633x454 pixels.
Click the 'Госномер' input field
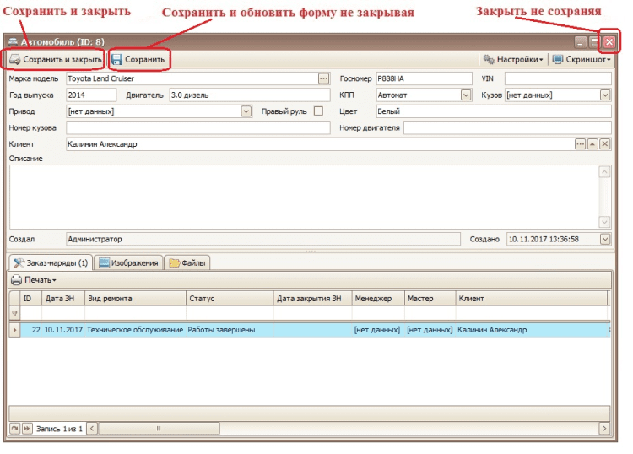[x=423, y=78]
